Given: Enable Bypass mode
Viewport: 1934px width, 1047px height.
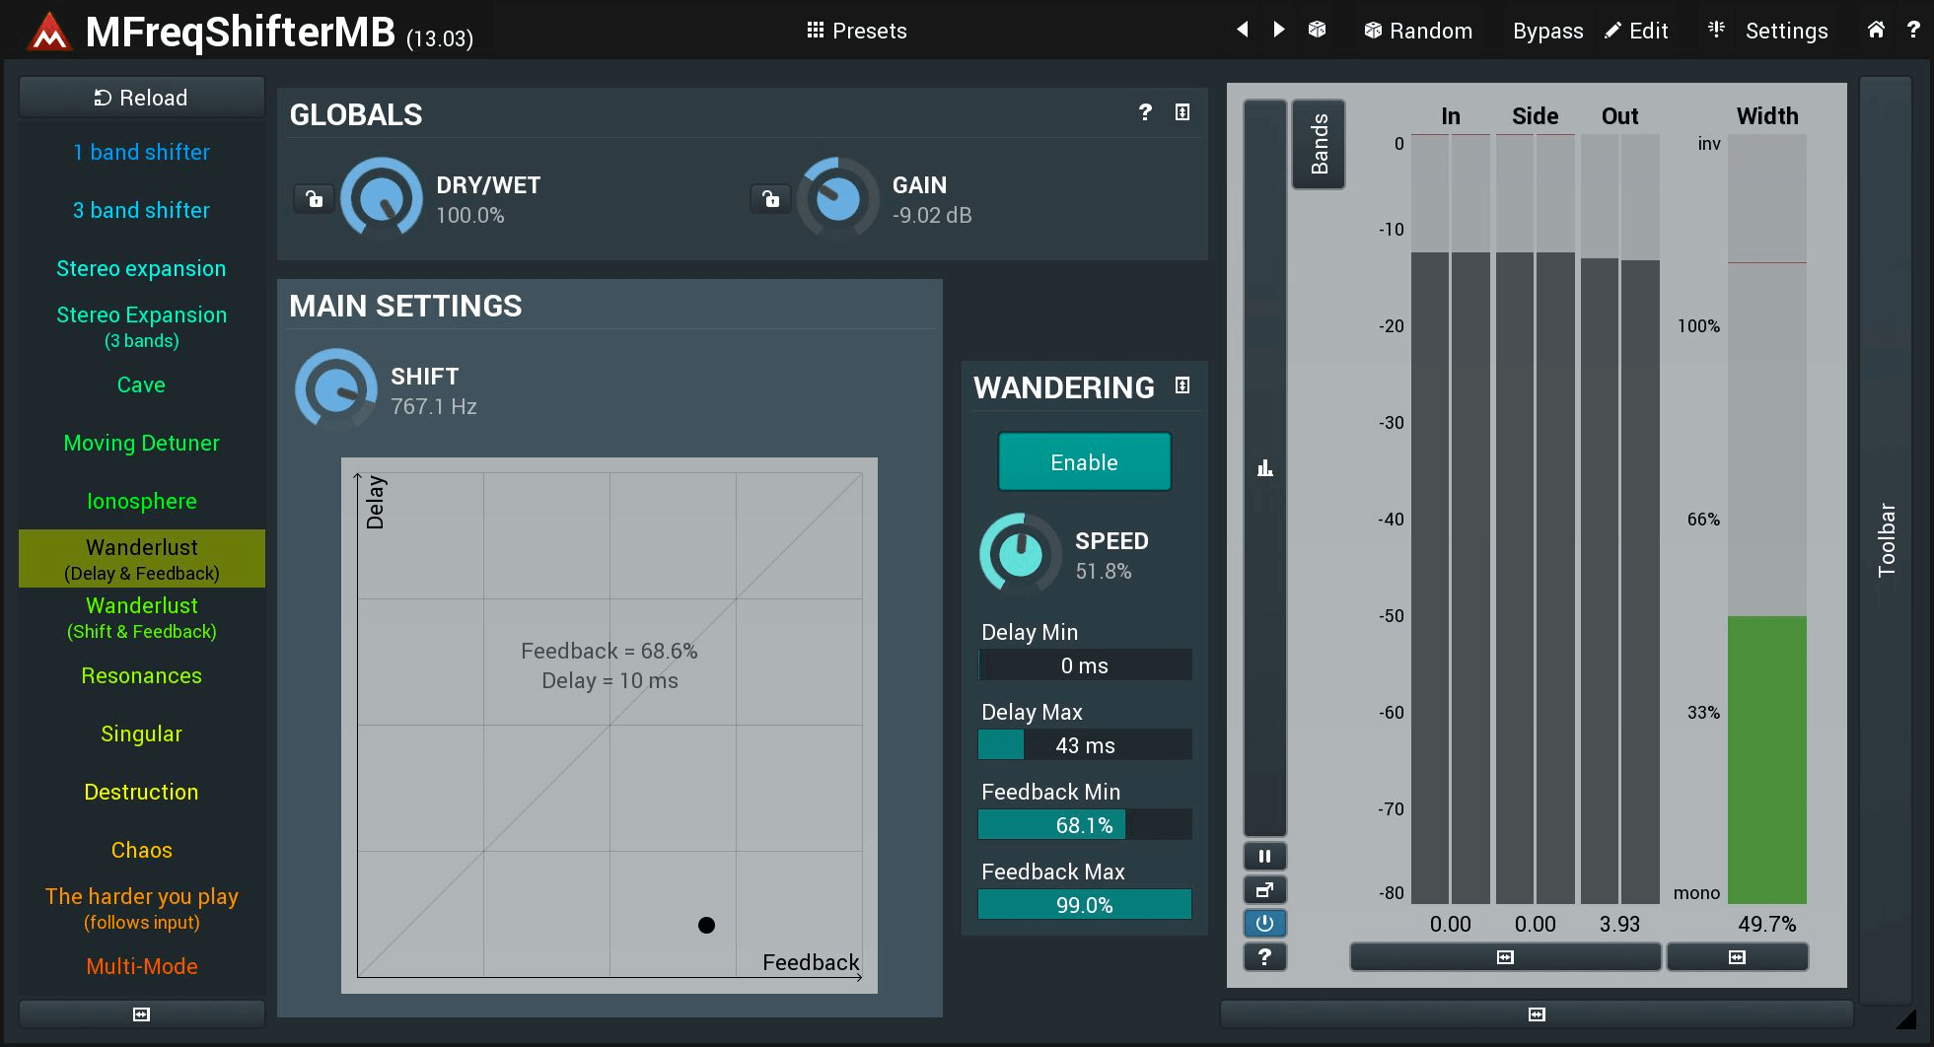Looking at the screenshot, I should point(1546,31).
